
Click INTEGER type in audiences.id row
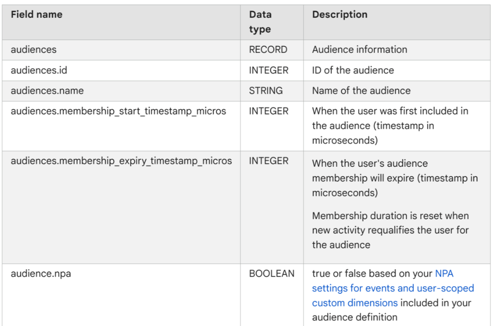click(x=269, y=70)
